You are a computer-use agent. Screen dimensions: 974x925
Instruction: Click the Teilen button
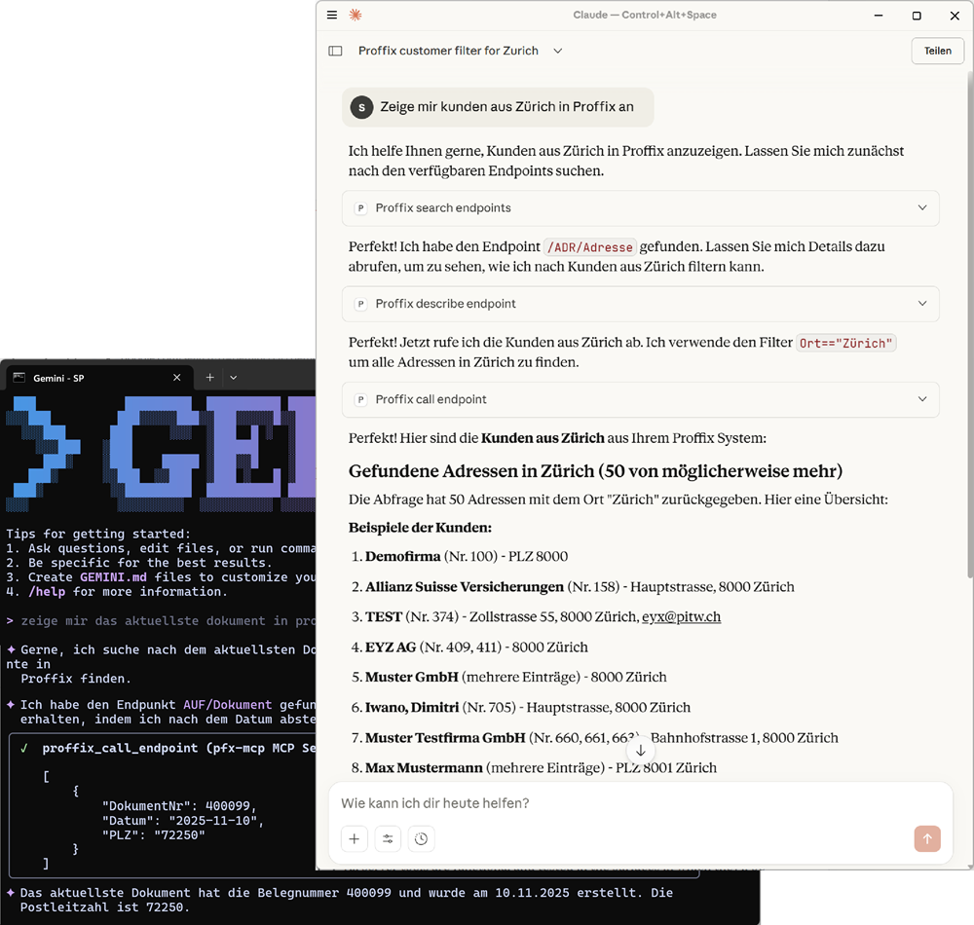936,51
